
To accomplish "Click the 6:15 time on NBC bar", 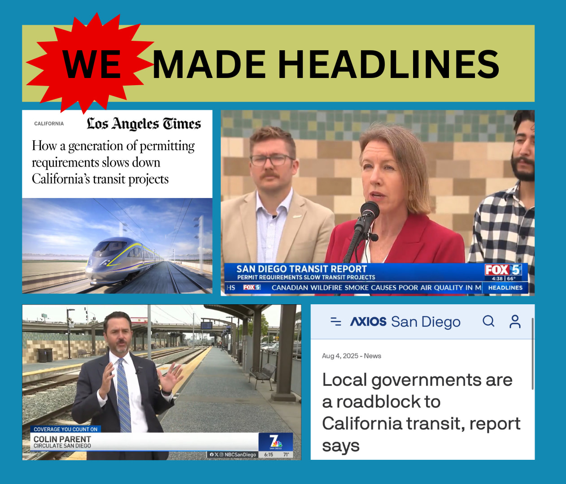I will click(x=268, y=454).
